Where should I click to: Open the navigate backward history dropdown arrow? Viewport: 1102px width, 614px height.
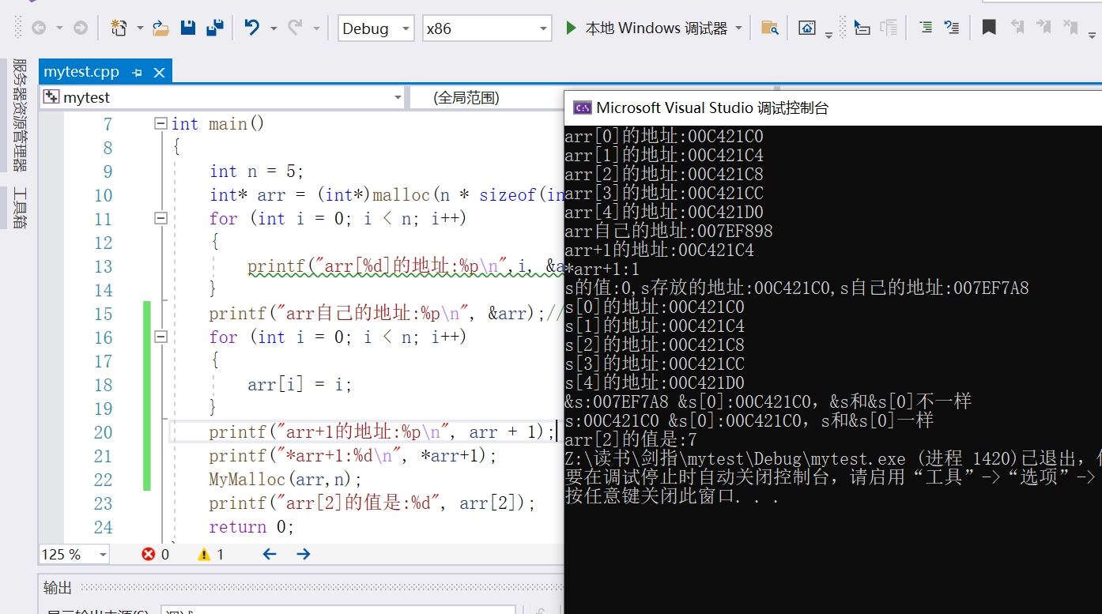pos(59,28)
